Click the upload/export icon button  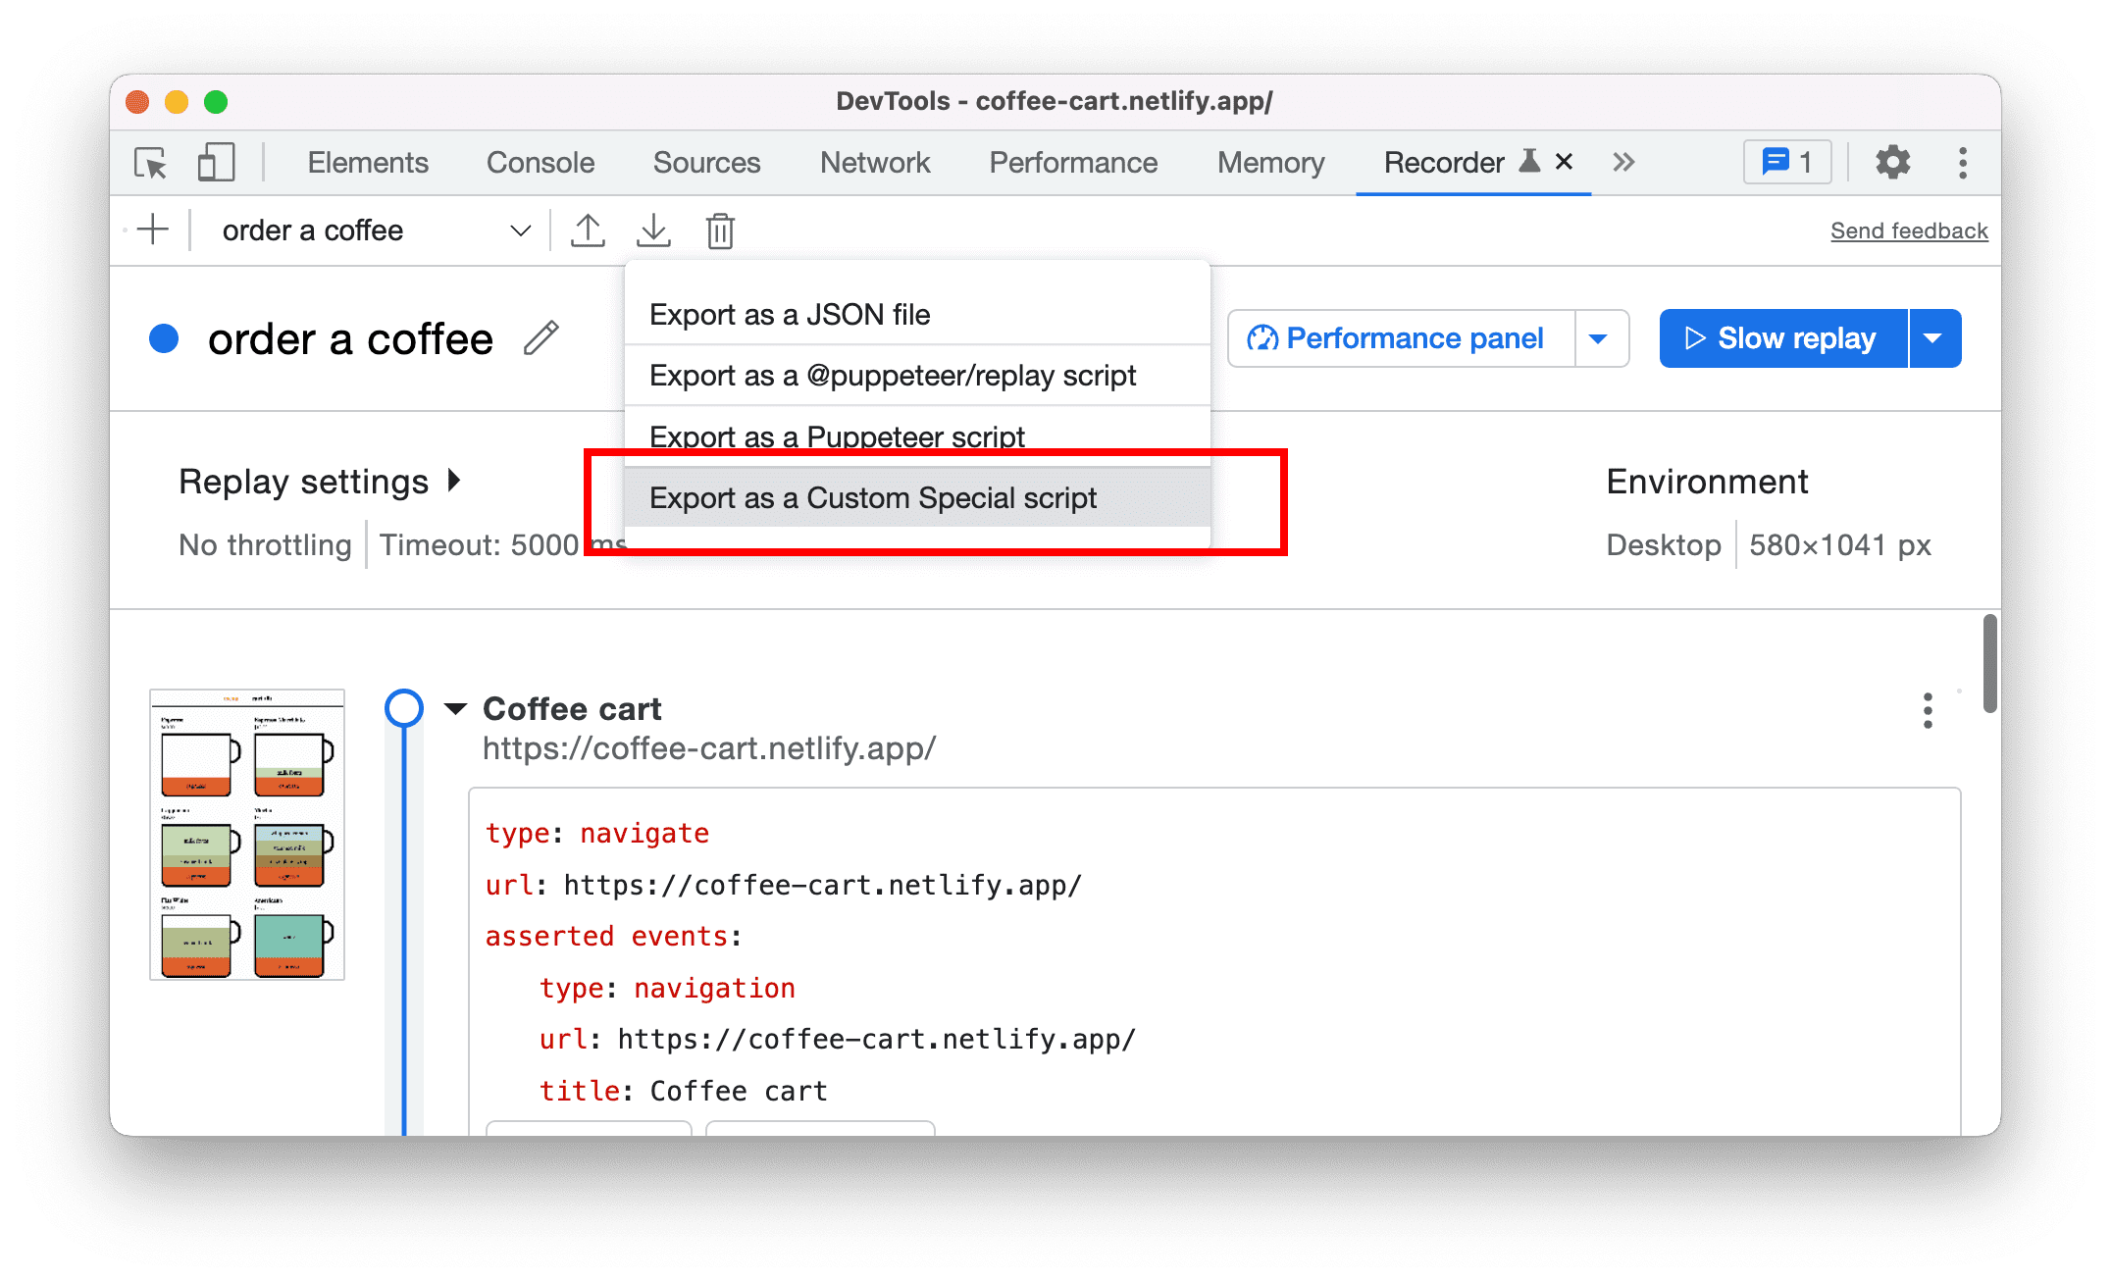coord(588,230)
